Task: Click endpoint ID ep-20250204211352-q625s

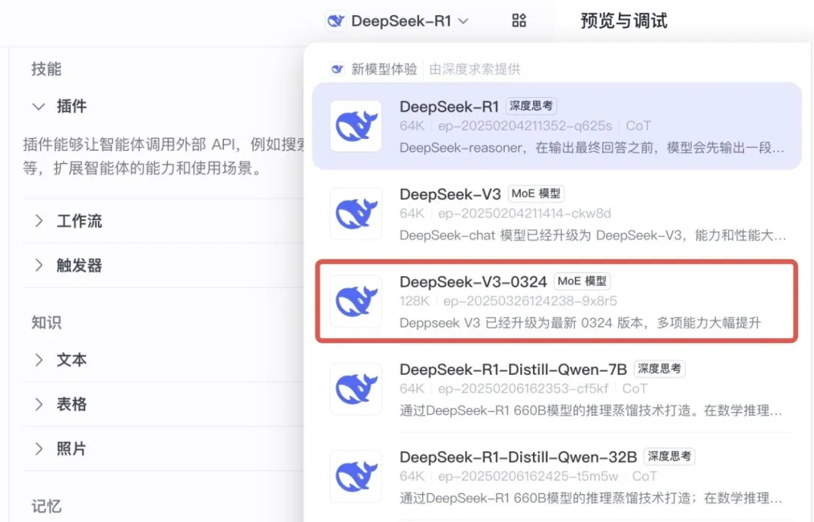Action: [525, 126]
